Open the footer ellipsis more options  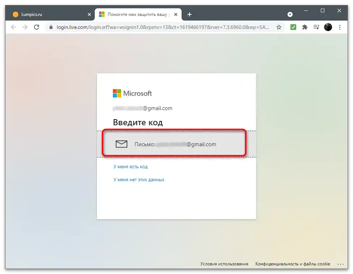pyautogui.click(x=340, y=264)
